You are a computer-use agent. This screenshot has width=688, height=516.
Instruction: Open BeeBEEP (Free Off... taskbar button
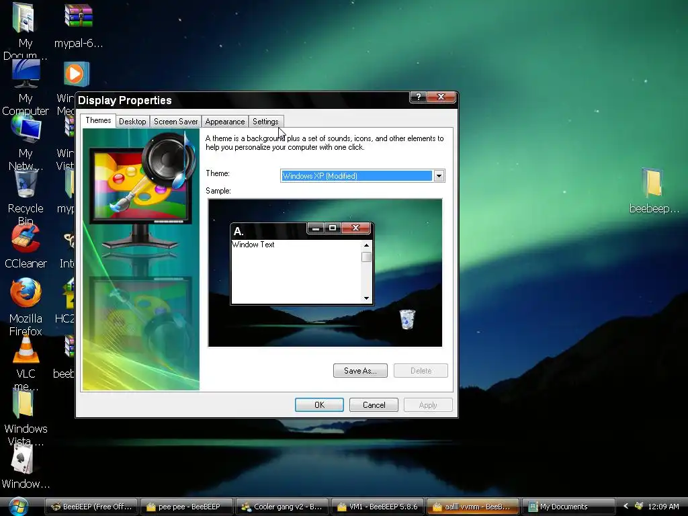coord(91,507)
